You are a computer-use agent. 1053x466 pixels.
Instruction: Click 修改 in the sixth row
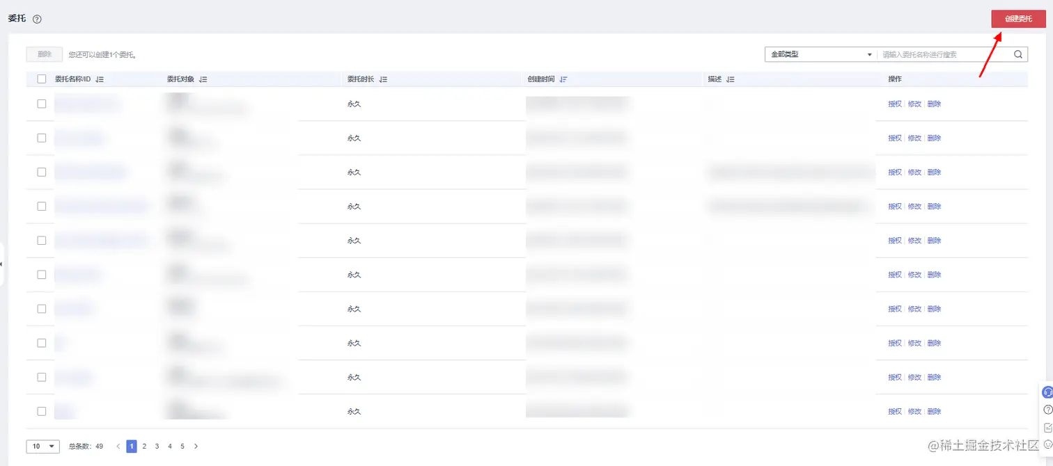[x=914, y=275]
